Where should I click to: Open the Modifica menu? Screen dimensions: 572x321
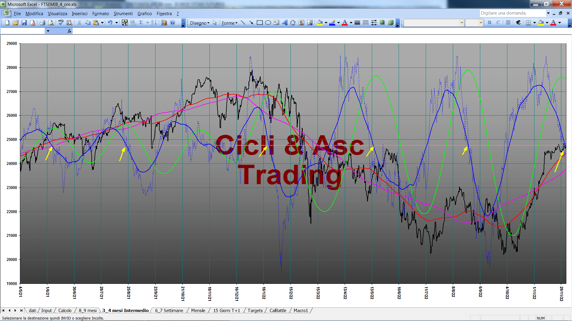click(34, 13)
